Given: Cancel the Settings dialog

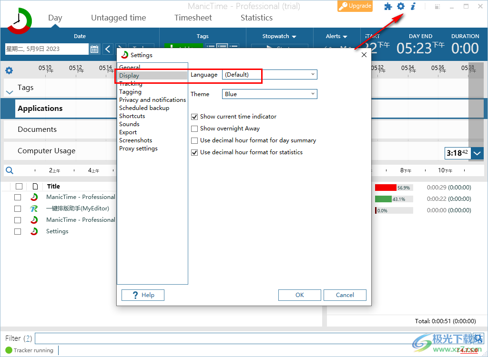Looking at the screenshot, I should pos(345,295).
